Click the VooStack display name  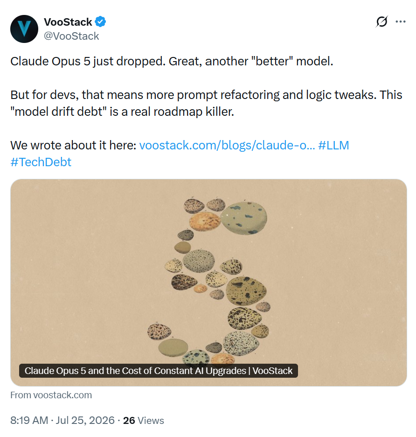[68, 22]
